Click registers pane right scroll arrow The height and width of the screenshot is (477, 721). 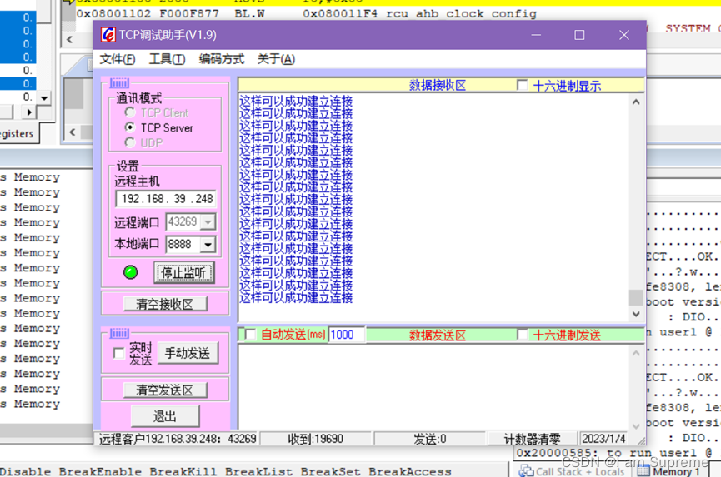29,112
